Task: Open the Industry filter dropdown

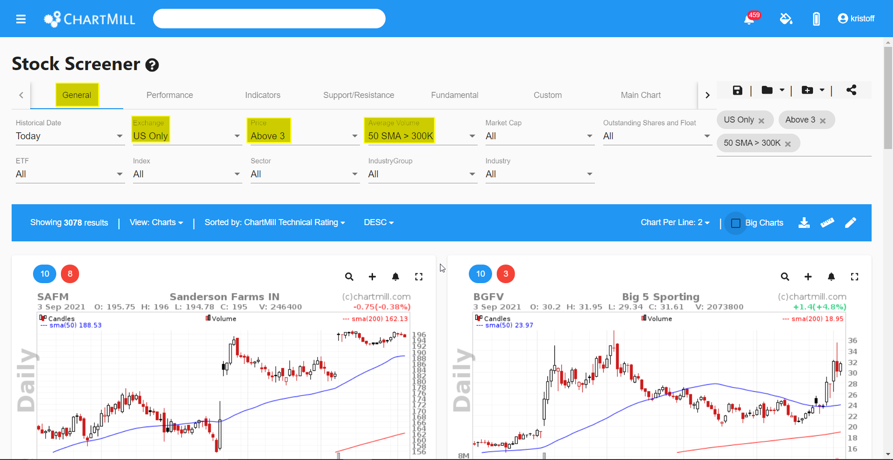Action: [x=540, y=174]
